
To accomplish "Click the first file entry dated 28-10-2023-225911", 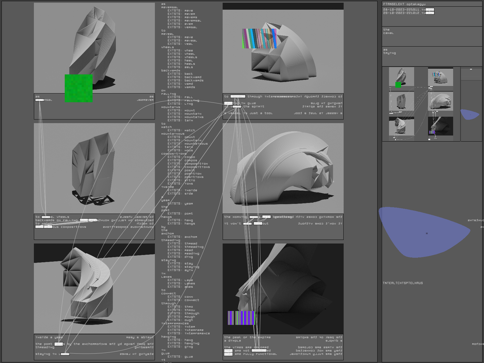I will pos(408,10).
